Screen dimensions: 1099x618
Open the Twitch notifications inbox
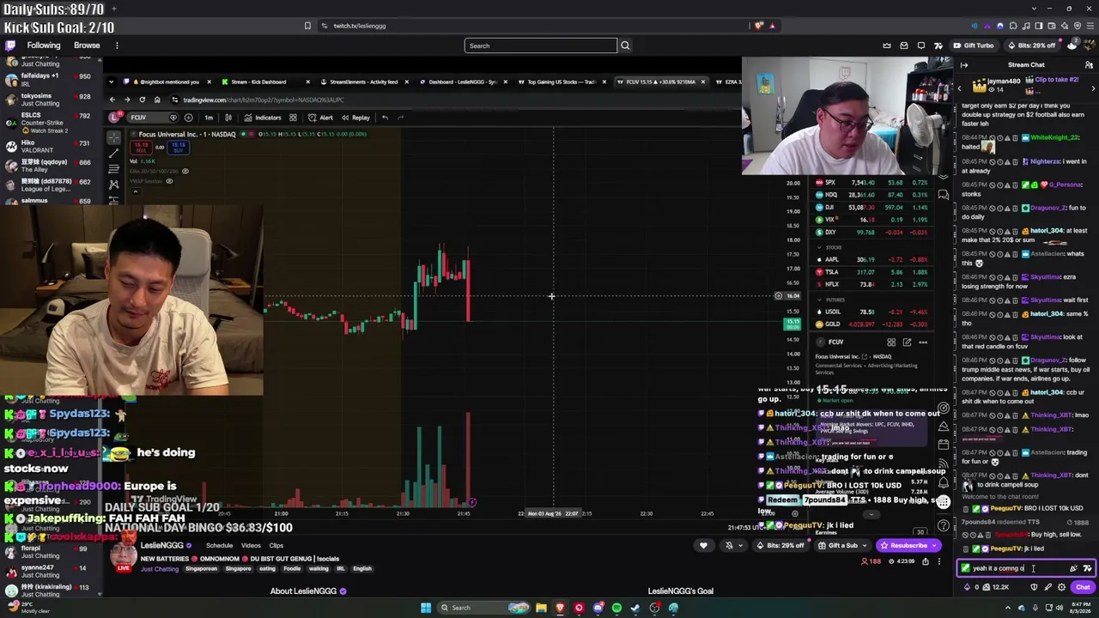(x=904, y=45)
